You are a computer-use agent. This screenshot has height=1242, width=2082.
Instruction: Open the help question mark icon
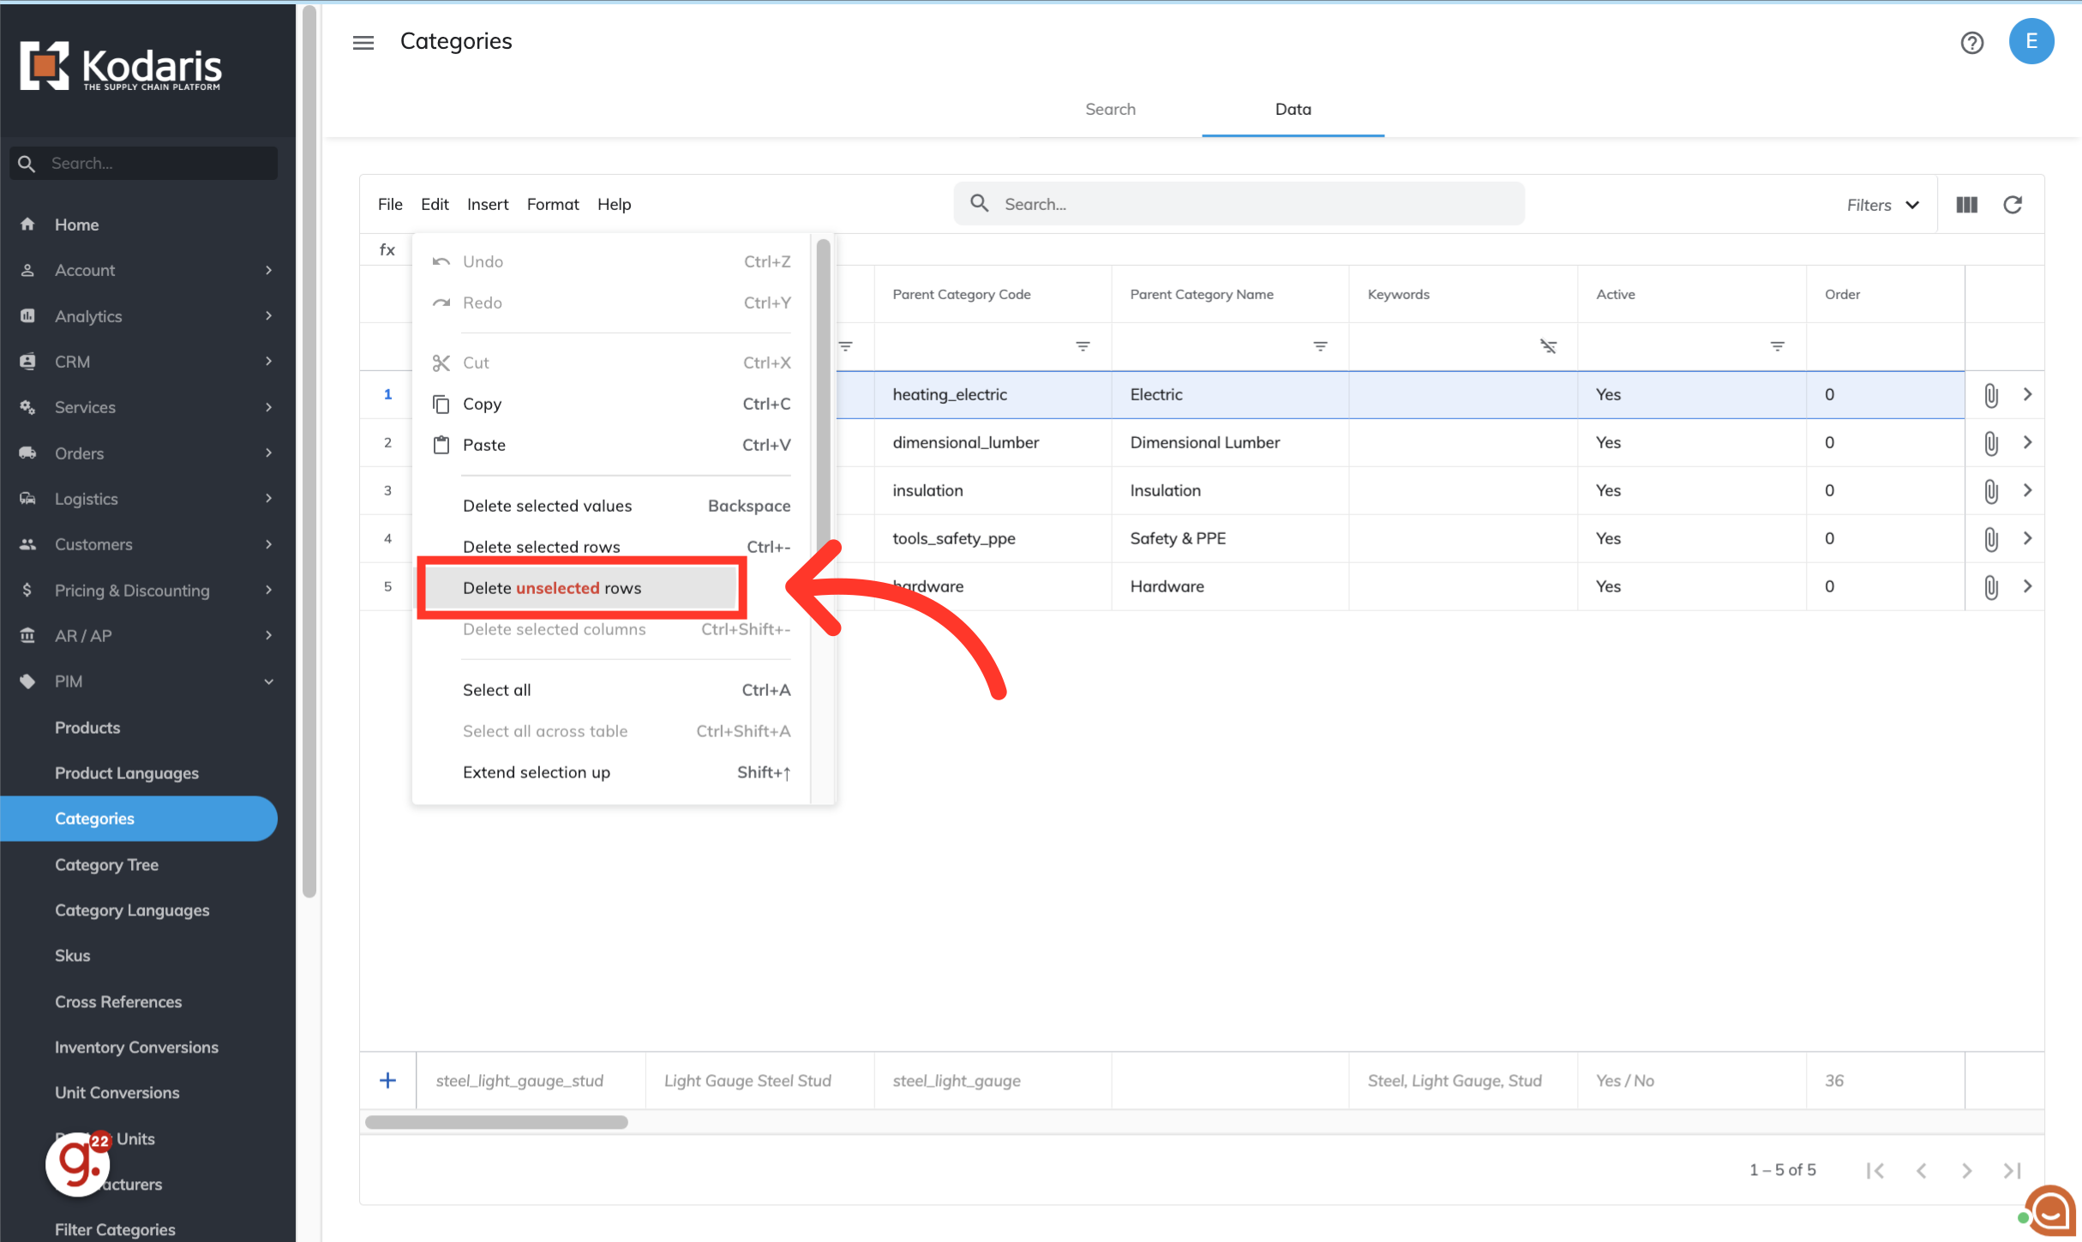1971,42
